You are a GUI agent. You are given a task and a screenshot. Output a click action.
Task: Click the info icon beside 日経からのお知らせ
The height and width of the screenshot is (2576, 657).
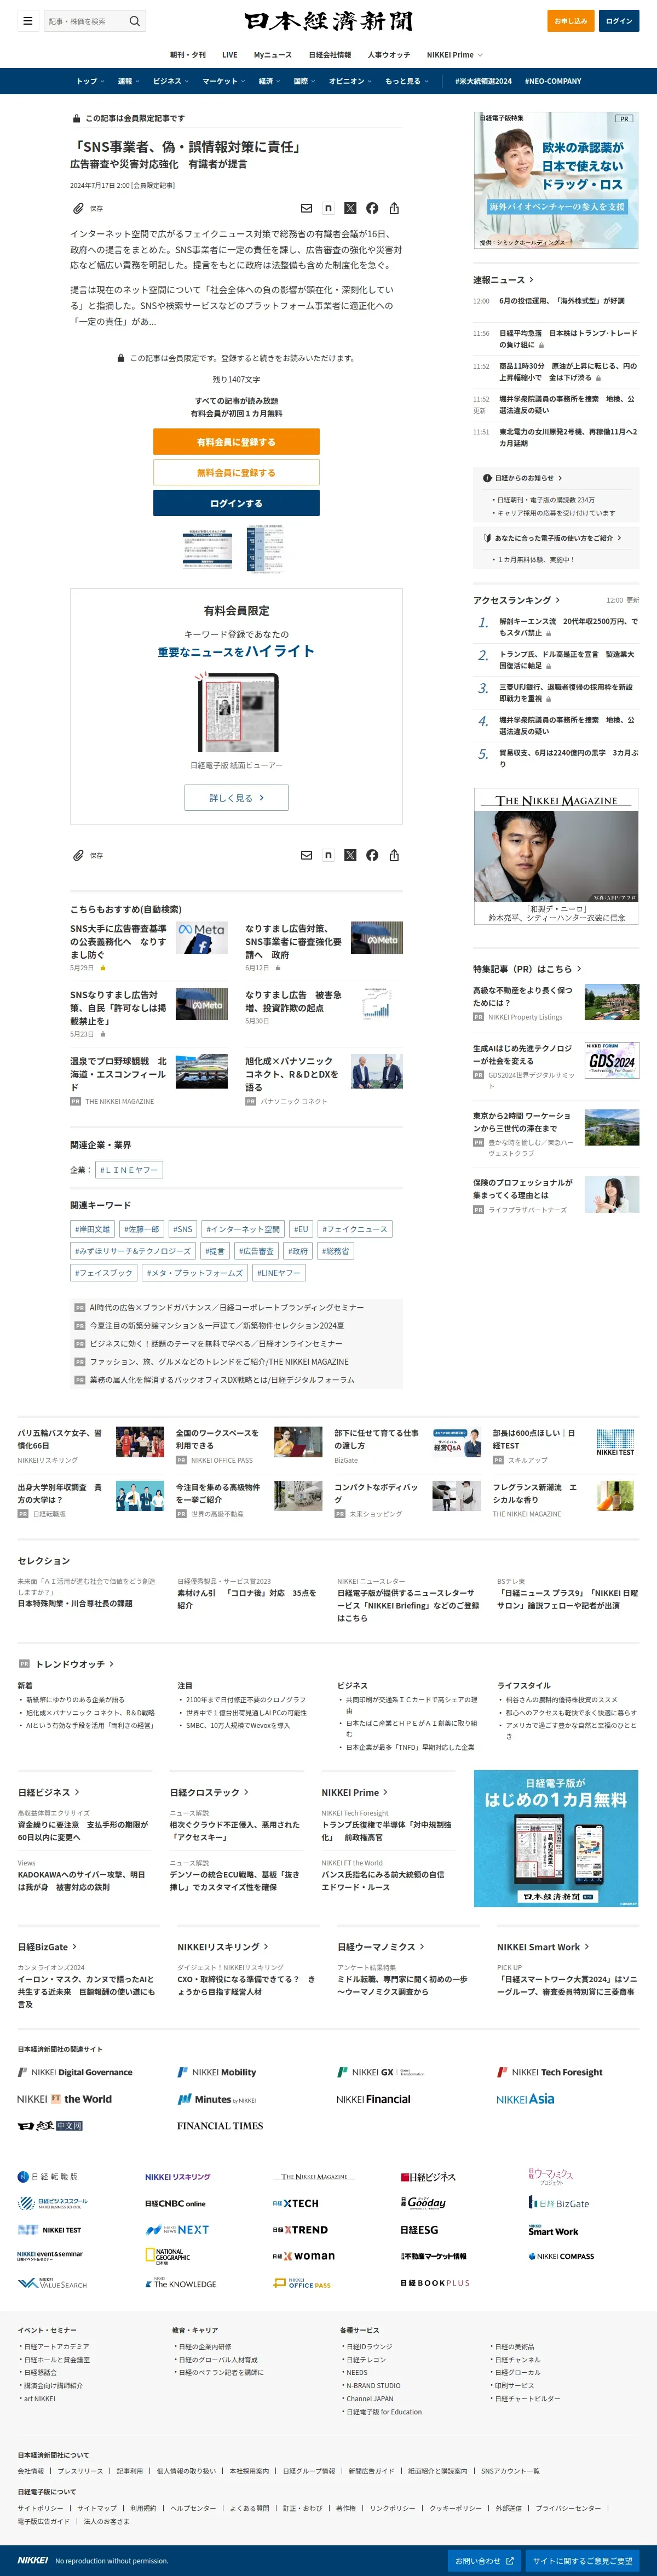[x=487, y=478]
